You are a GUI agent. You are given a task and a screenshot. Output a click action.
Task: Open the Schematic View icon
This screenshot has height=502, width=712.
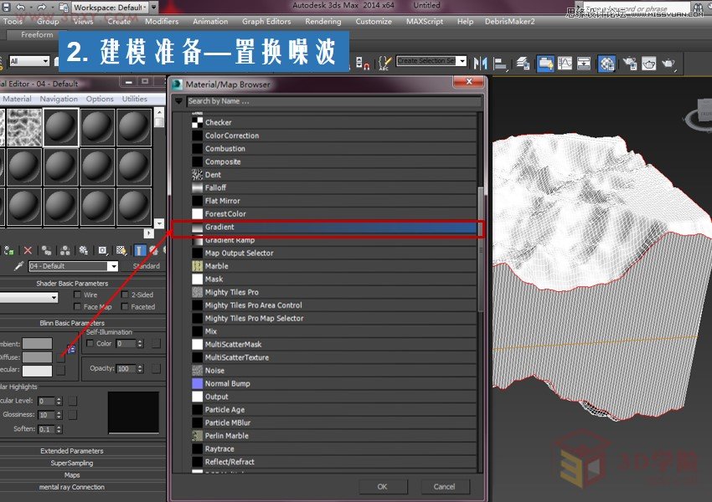(584, 63)
